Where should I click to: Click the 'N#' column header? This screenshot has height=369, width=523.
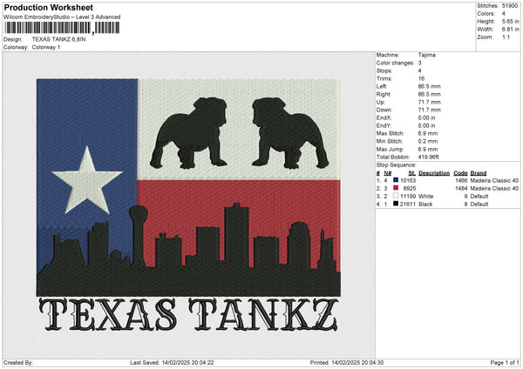[388, 173]
